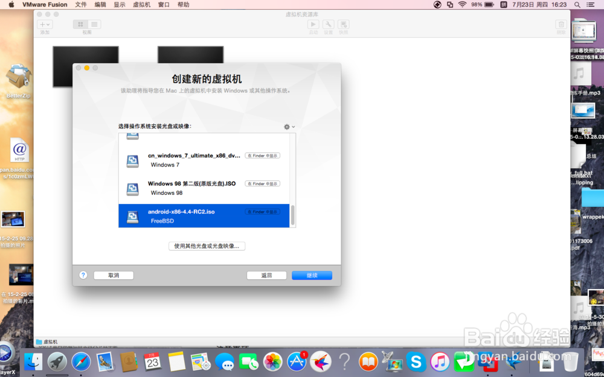
Task: Open the 文件 menu
Action: (x=81, y=5)
